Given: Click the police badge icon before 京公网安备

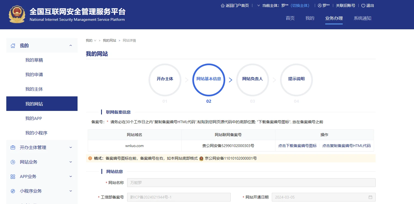Looking at the screenshot, I should [201, 158].
